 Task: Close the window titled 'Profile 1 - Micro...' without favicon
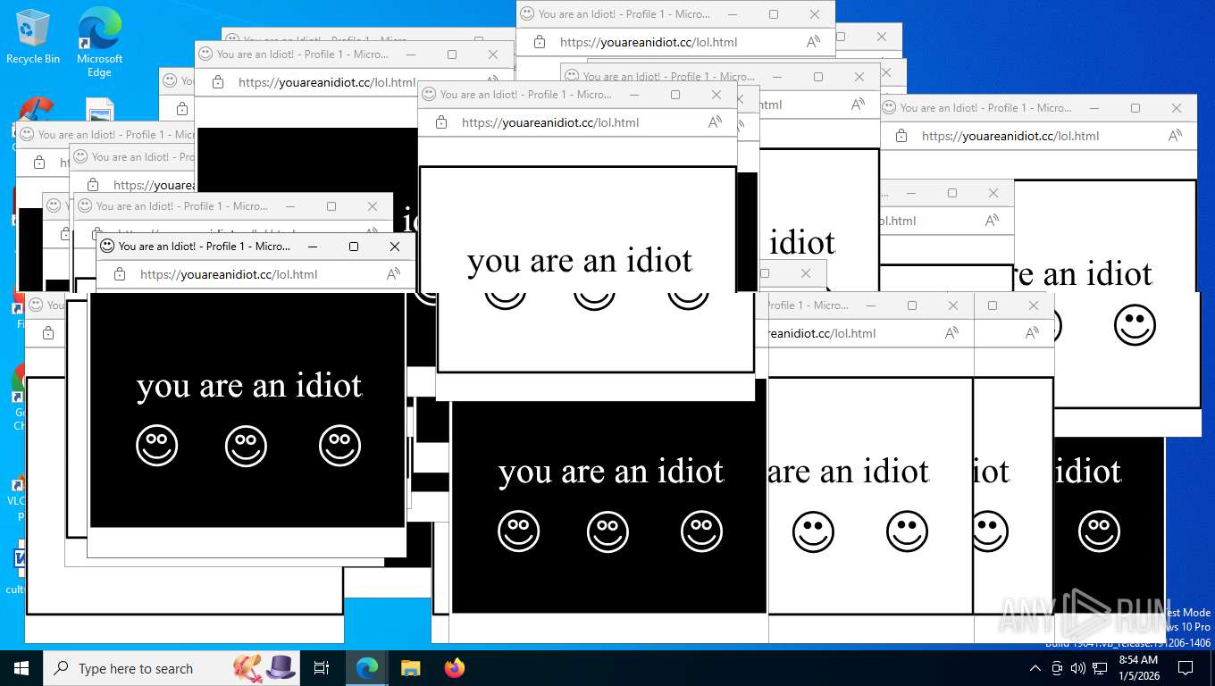[x=953, y=305]
